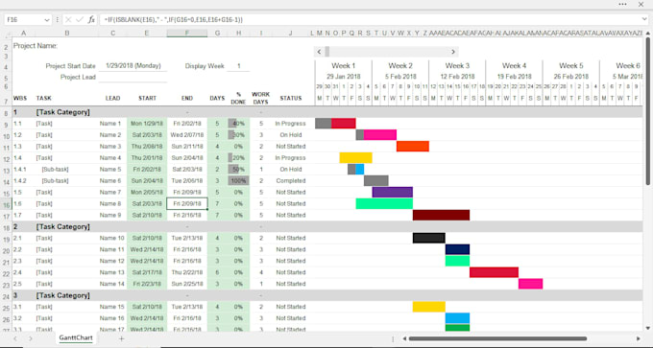
Task: Click the horizontal scrollbar left arrow
Action: [403, 338]
